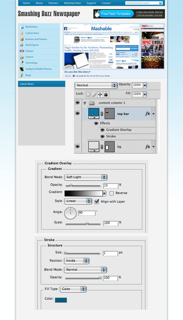Toggle the Reverse gradient checkbox

coord(112,193)
